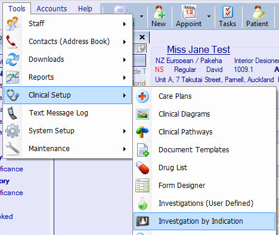Click the landscape Clinical Diagrams icon

tap(142, 114)
